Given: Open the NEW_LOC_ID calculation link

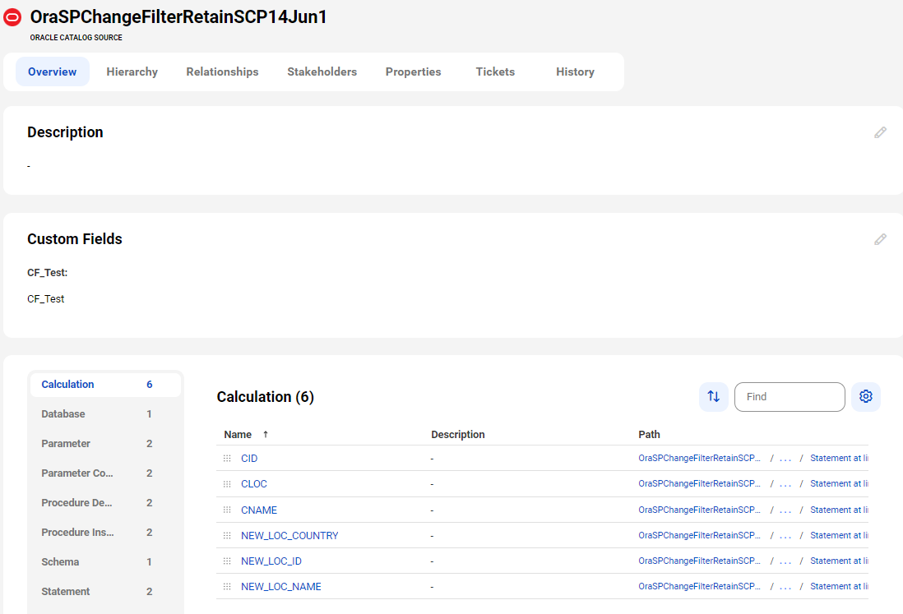Looking at the screenshot, I should coord(271,561).
